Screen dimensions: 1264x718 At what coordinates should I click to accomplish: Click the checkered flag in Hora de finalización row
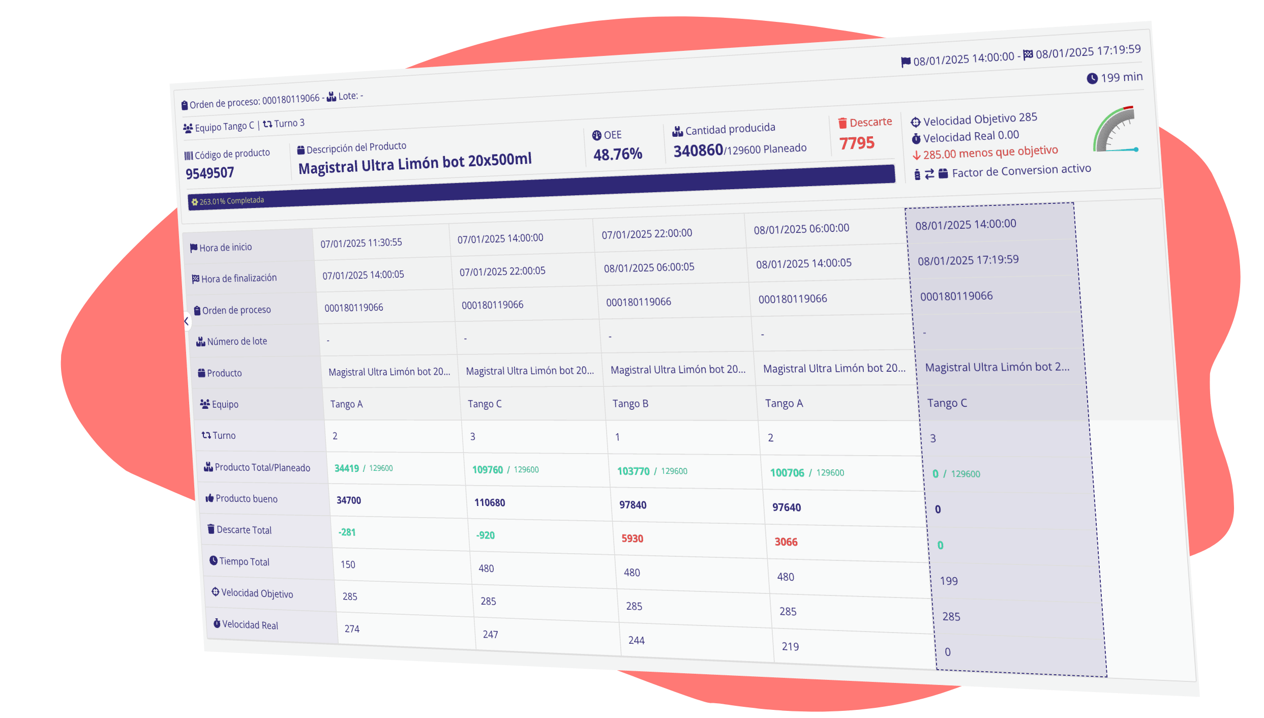point(196,279)
